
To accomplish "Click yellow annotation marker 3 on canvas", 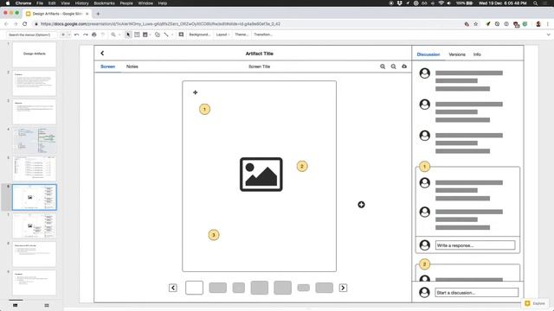I will coord(214,235).
